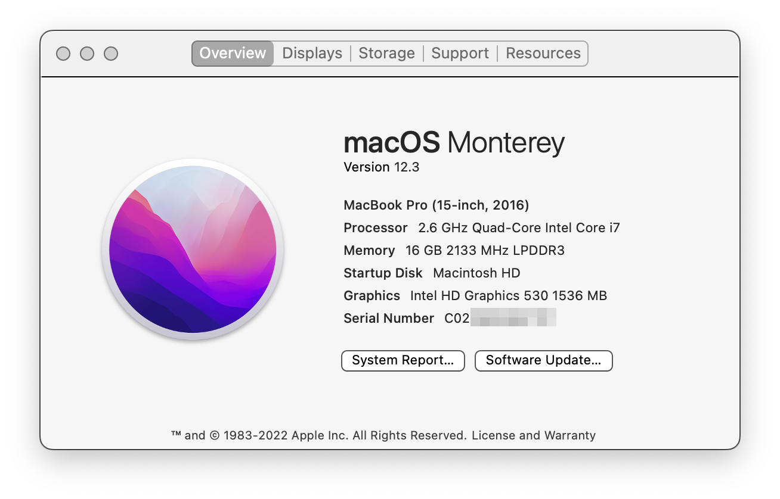780x499 pixels.
Task: Click the Software Update button
Action: 543,360
